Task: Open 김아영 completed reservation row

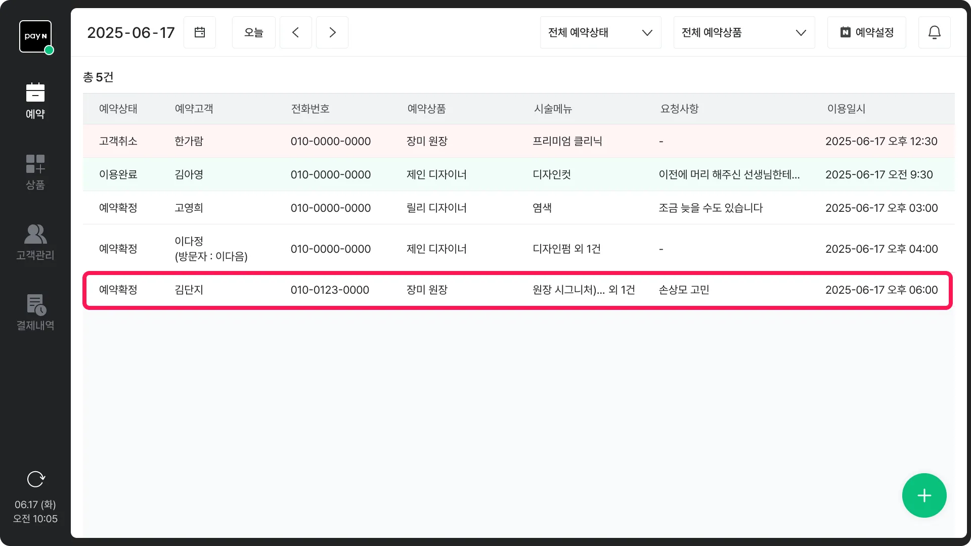Action: pyautogui.click(x=518, y=174)
